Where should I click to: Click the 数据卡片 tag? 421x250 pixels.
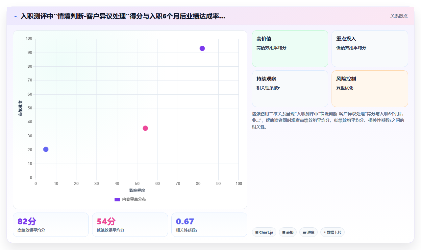[x=333, y=232]
